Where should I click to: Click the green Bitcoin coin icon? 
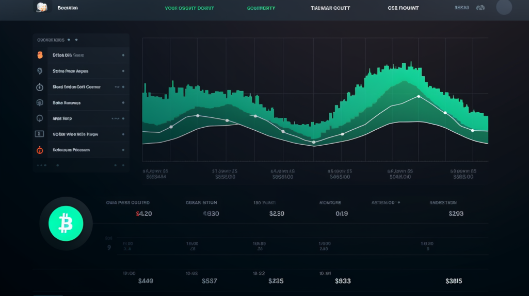click(x=66, y=223)
